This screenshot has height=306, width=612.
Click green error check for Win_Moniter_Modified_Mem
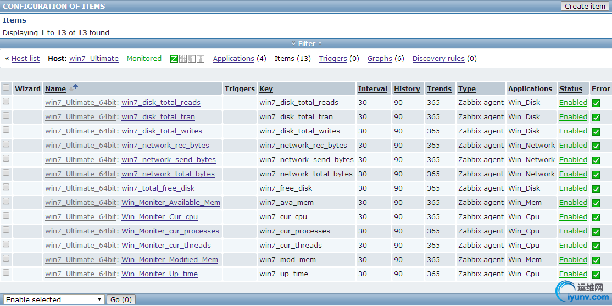point(596,260)
